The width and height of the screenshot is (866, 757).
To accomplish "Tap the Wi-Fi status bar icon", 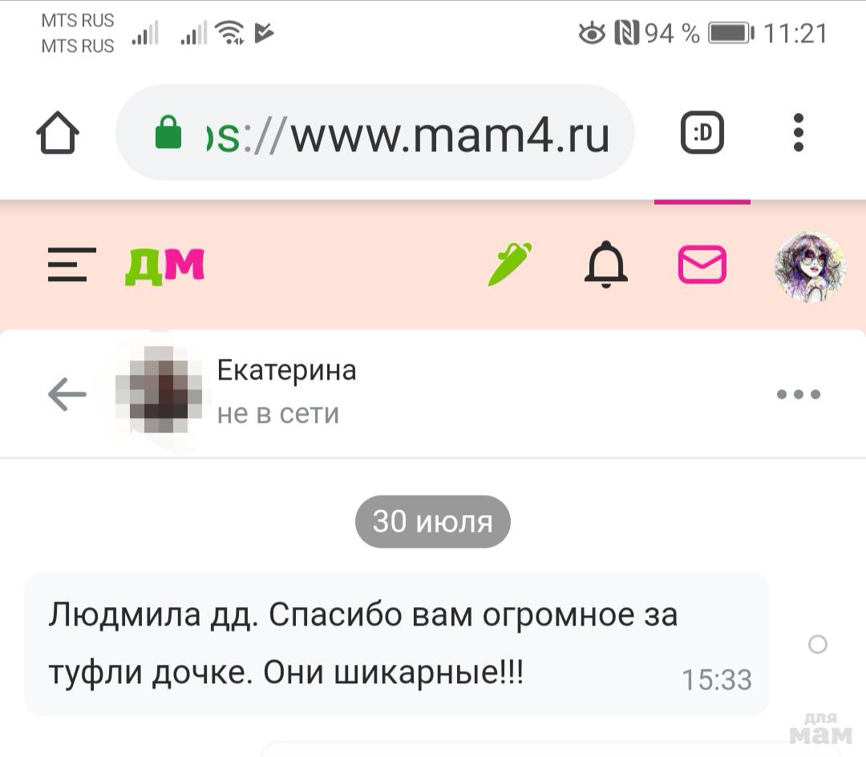I will [229, 32].
